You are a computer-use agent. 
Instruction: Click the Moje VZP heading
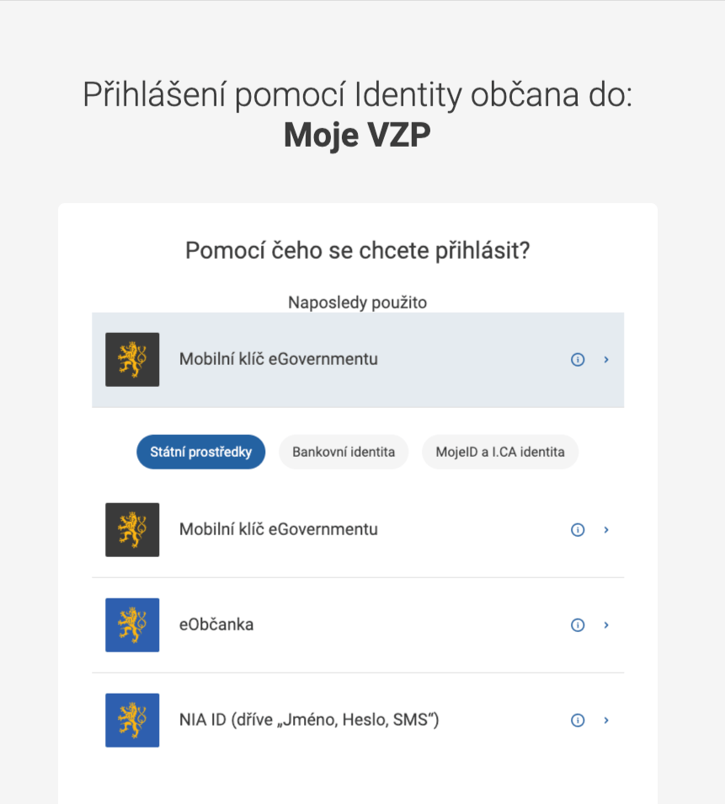click(357, 136)
